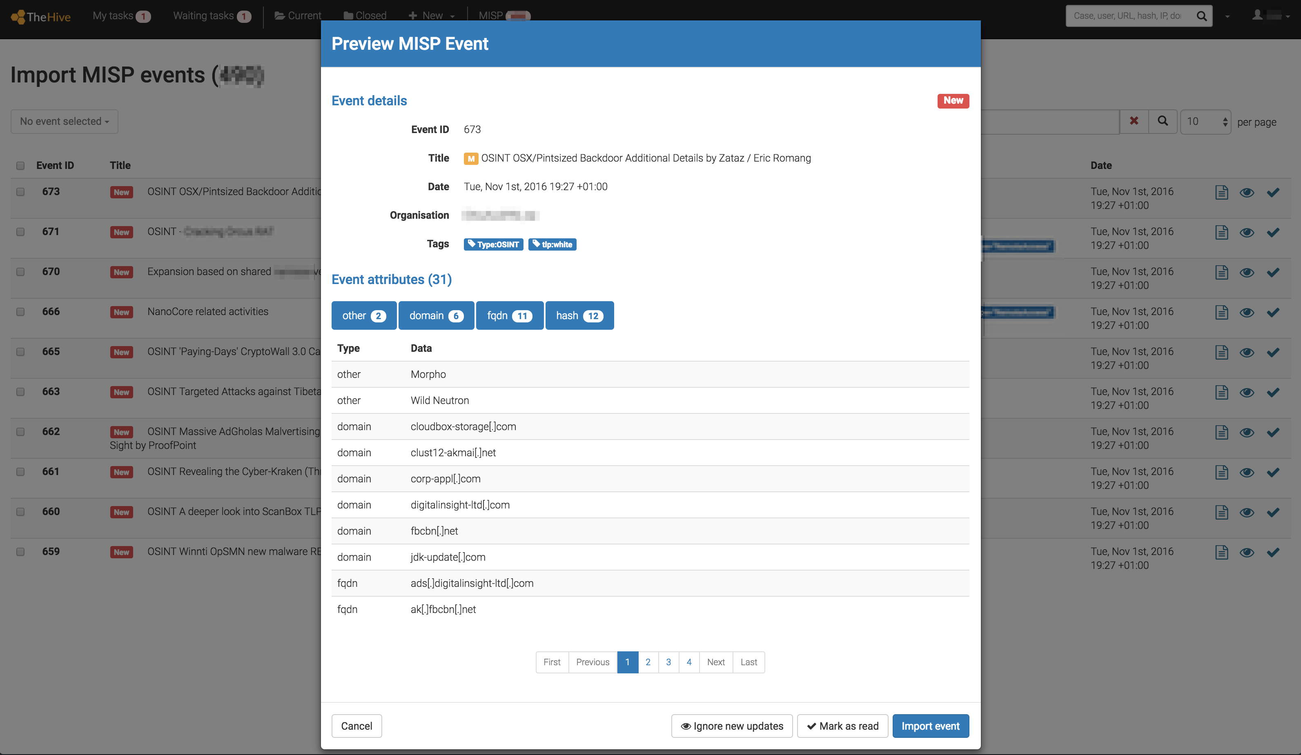Click the eye icon on event 671's row
The height and width of the screenshot is (755, 1301).
pos(1247,232)
